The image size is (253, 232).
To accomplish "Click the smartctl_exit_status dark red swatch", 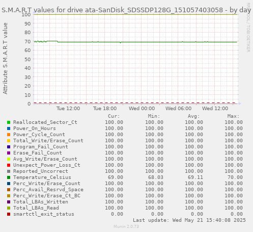I will (x=9, y=214).
